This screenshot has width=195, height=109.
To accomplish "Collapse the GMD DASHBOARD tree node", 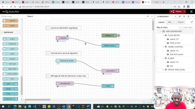I will tap(161, 31).
